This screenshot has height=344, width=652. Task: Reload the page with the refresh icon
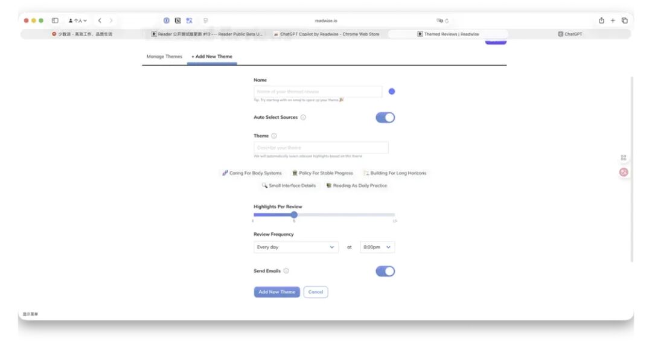[x=447, y=21]
